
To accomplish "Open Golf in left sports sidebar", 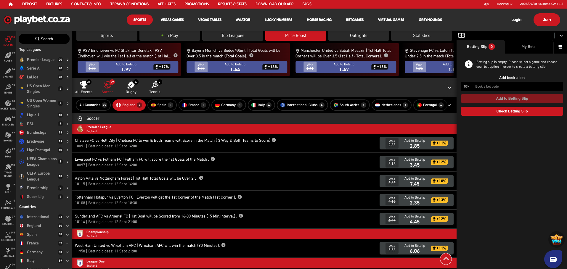I will tap(8, 189).
